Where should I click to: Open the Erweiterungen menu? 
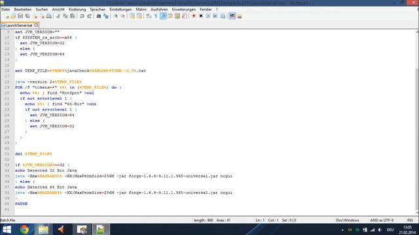coord(184,9)
